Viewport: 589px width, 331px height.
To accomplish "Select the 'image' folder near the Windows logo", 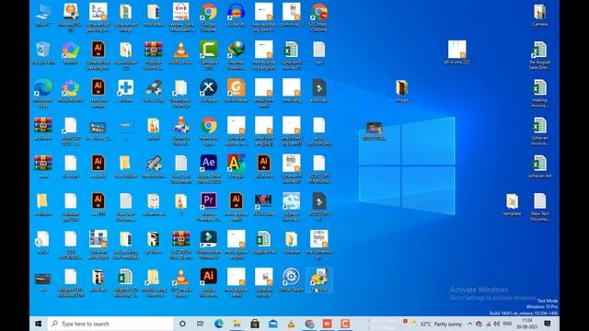I will point(401,91).
